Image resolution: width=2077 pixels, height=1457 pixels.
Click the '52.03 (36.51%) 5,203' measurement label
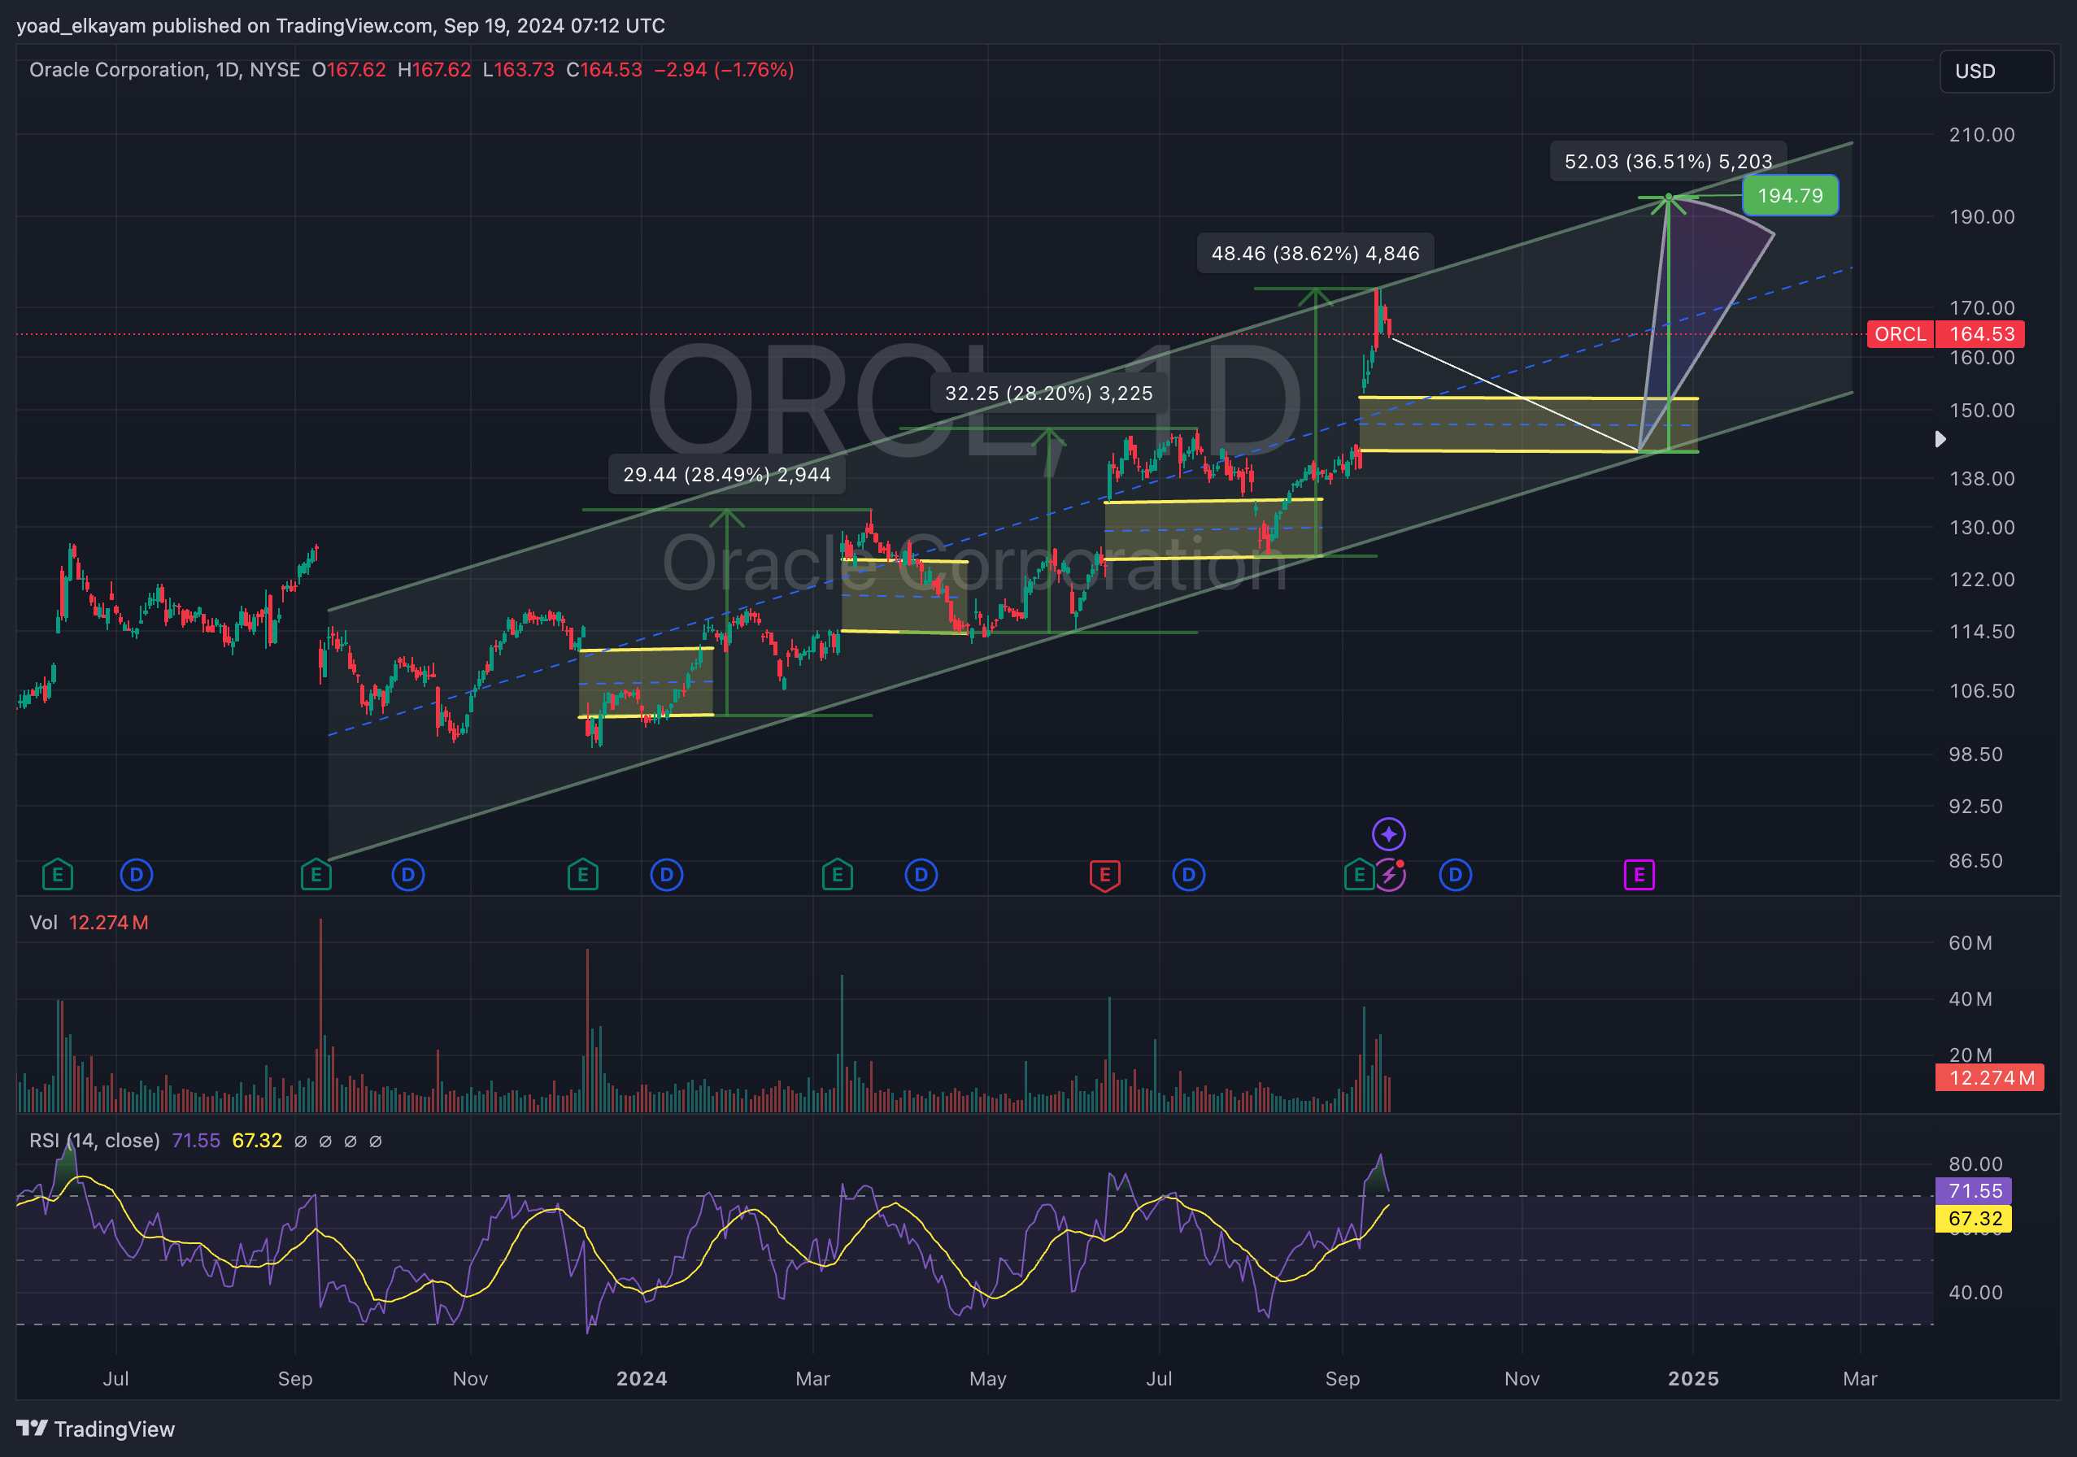point(1668,161)
